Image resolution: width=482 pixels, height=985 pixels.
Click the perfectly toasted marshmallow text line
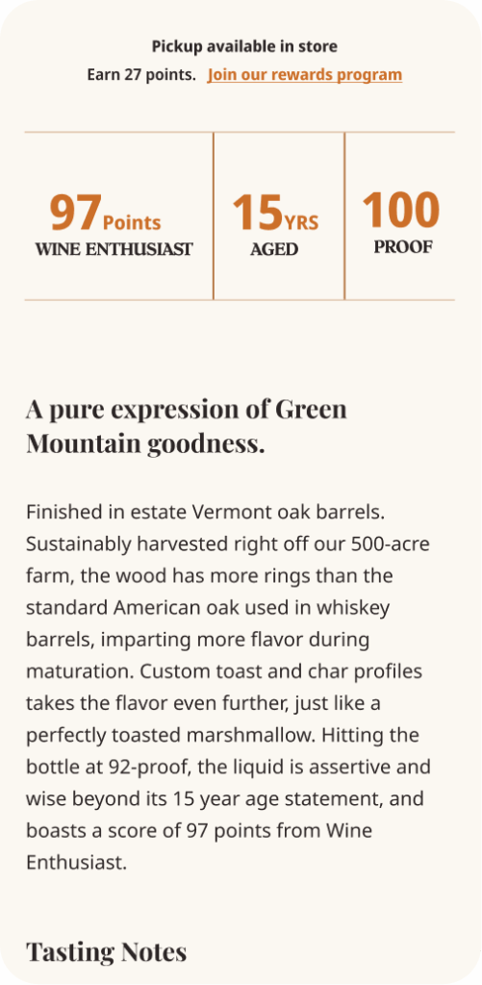point(222,735)
